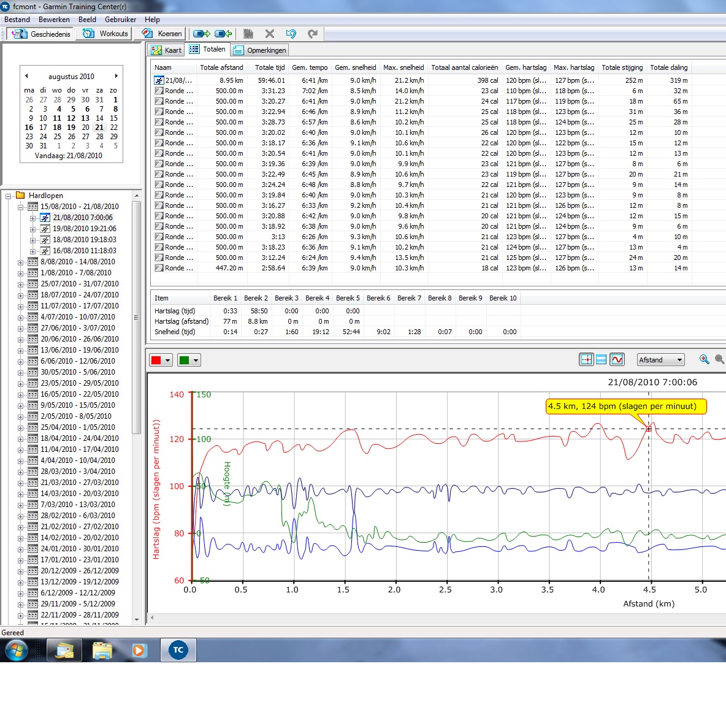Viewport: 726px width, 726px height.
Task: Toggle the zone bands graph button
Action: pyautogui.click(x=601, y=359)
